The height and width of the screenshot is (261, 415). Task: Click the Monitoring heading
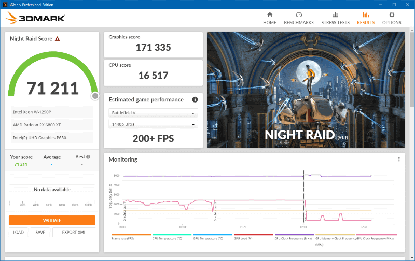123,160
